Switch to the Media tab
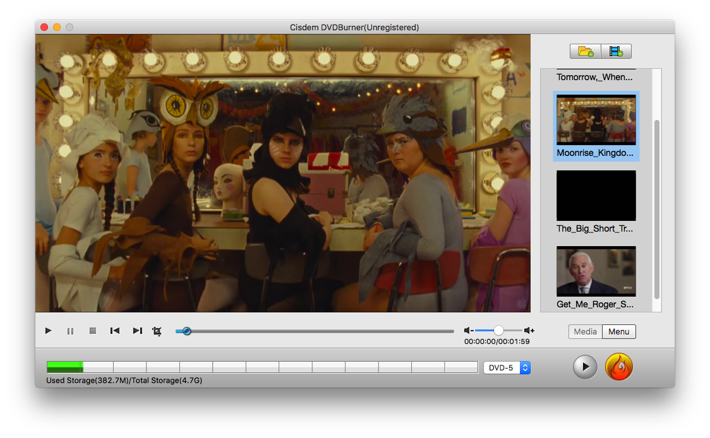 pos(585,331)
